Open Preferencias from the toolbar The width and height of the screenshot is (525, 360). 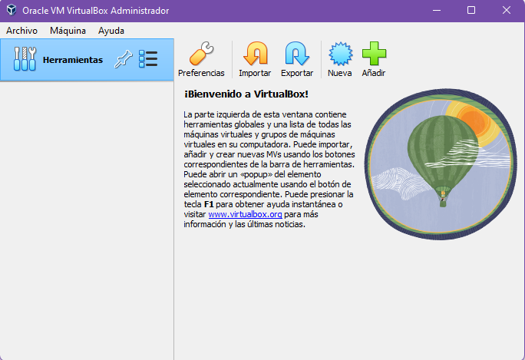201,59
